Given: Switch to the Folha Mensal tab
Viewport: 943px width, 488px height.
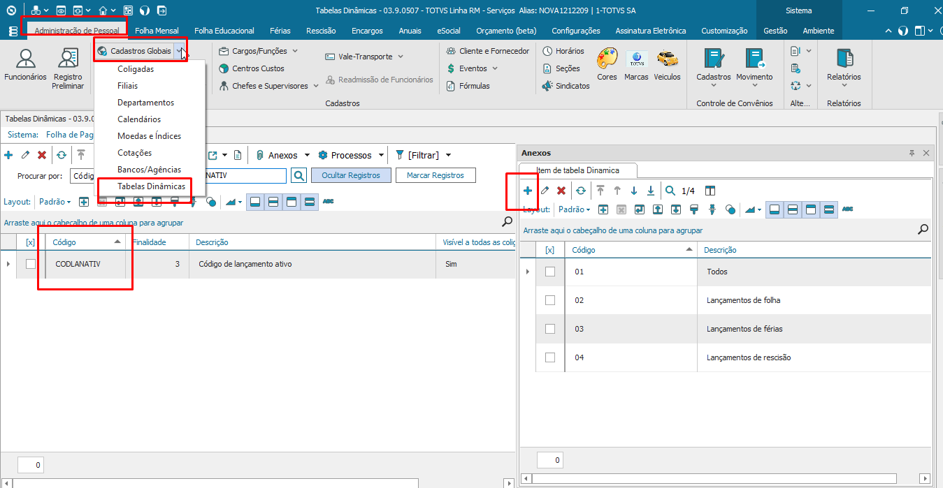Looking at the screenshot, I should pos(157,31).
